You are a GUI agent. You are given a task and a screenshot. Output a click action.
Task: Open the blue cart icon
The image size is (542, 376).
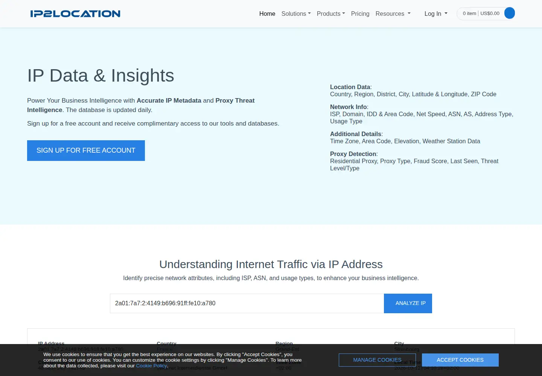[509, 13]
